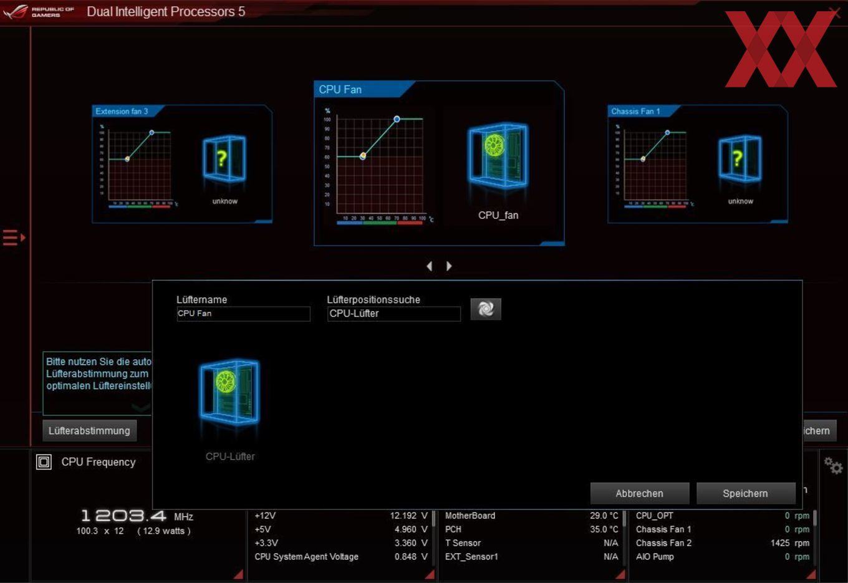Click the ROG Republic of Gamers logo
The width and height of the screenshot is (848, 583).
39,11
